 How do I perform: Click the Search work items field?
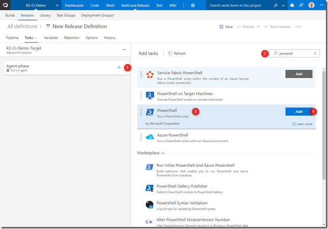click(x=235, y=6)
